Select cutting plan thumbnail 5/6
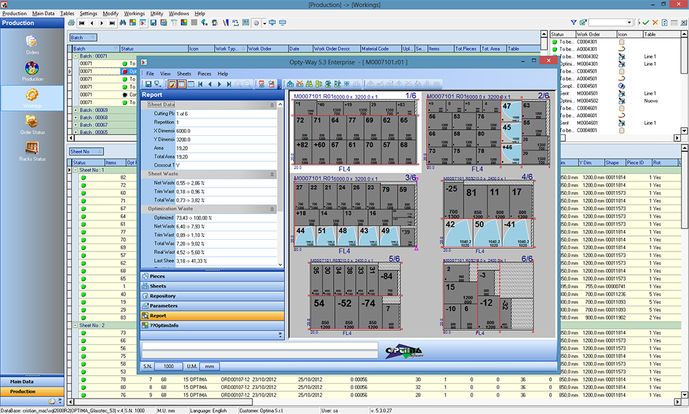 (x=355, y=296)
